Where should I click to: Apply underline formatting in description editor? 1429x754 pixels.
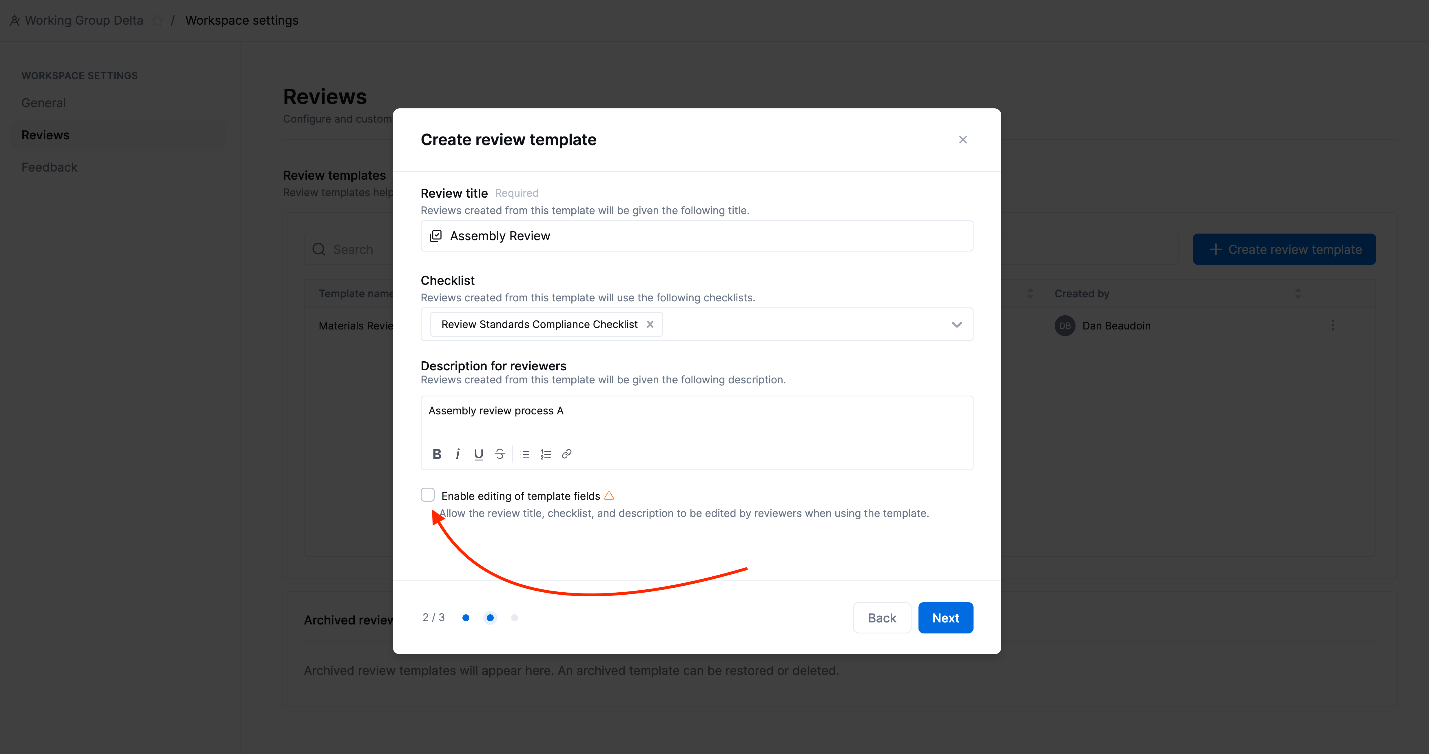(x=479, y=454)
